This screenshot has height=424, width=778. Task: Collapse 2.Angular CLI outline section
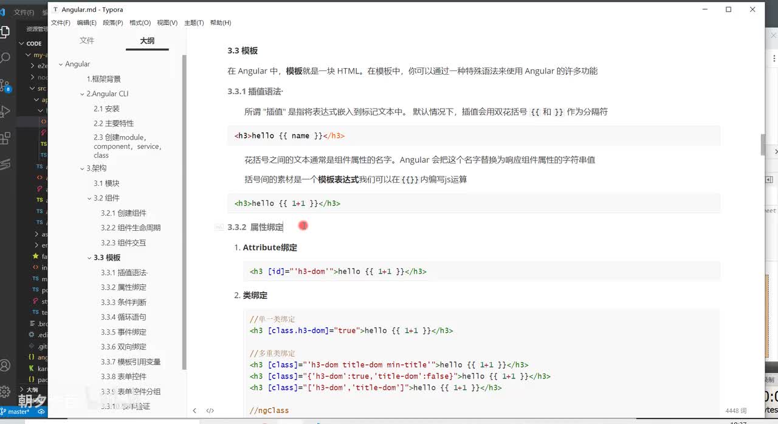[x=81, y=94]
